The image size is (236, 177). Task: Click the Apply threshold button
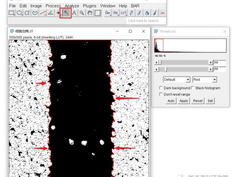click(x=184, y=101)
